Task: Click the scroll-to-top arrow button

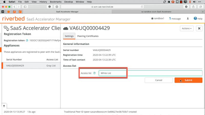Action: click(x=4, y=106)
